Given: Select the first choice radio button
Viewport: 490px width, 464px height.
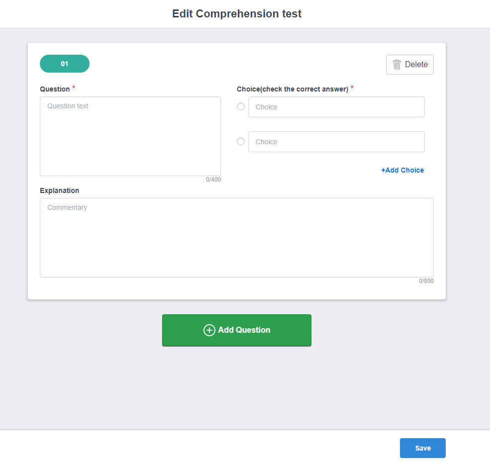Looking at the screenshot, I should (x=241, y=106).
